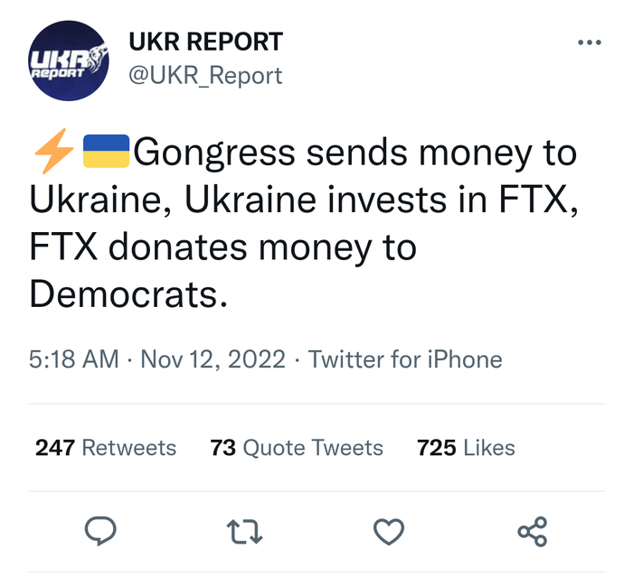Screen dimensions: 633x577
Task: Like the tweet with the heart icon
Action: tap(388, 532)
